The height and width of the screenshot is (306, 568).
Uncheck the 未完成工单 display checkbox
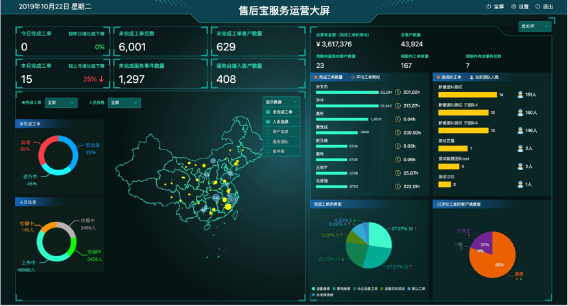268,112
